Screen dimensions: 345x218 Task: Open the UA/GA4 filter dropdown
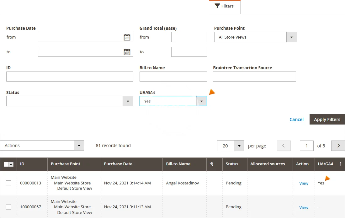(201, 101)
